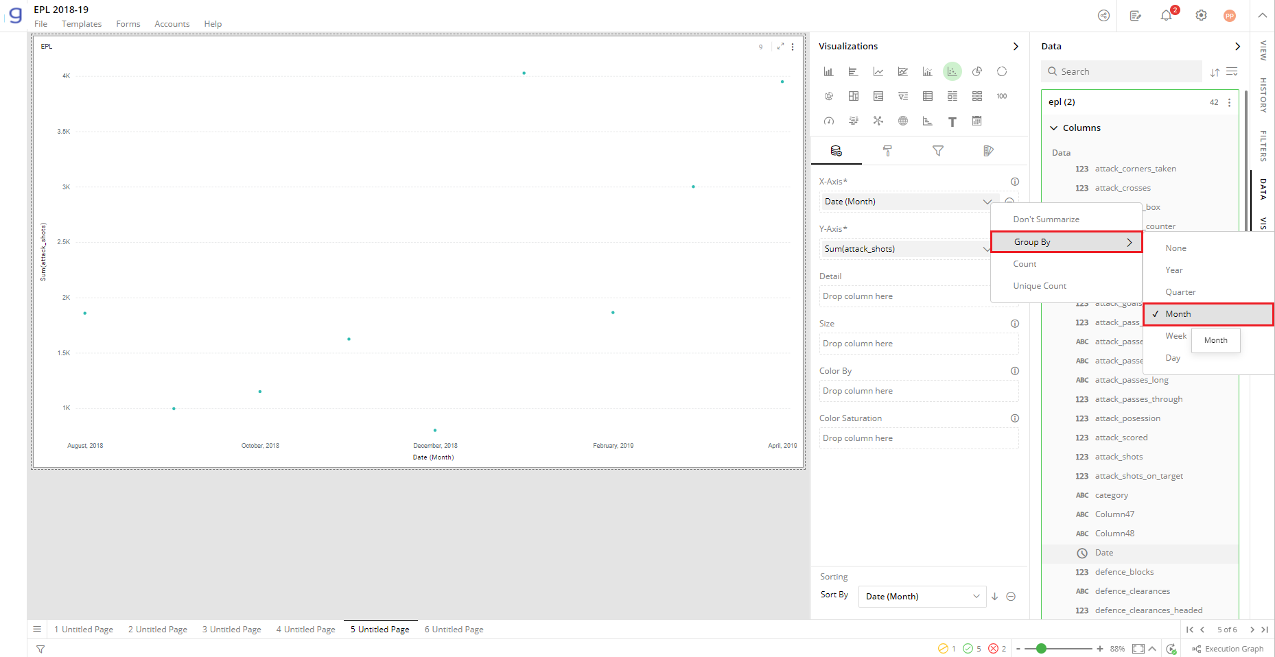Open the Sort By Date (Month) dropdown
This screenshot has width=1275, height=657.
click(922, 597)
